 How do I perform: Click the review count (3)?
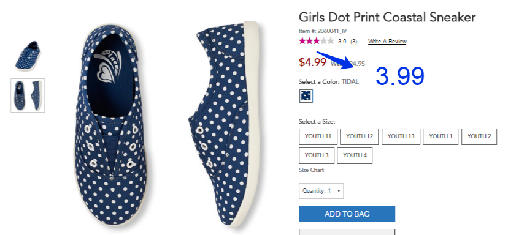tap(354, 42)
